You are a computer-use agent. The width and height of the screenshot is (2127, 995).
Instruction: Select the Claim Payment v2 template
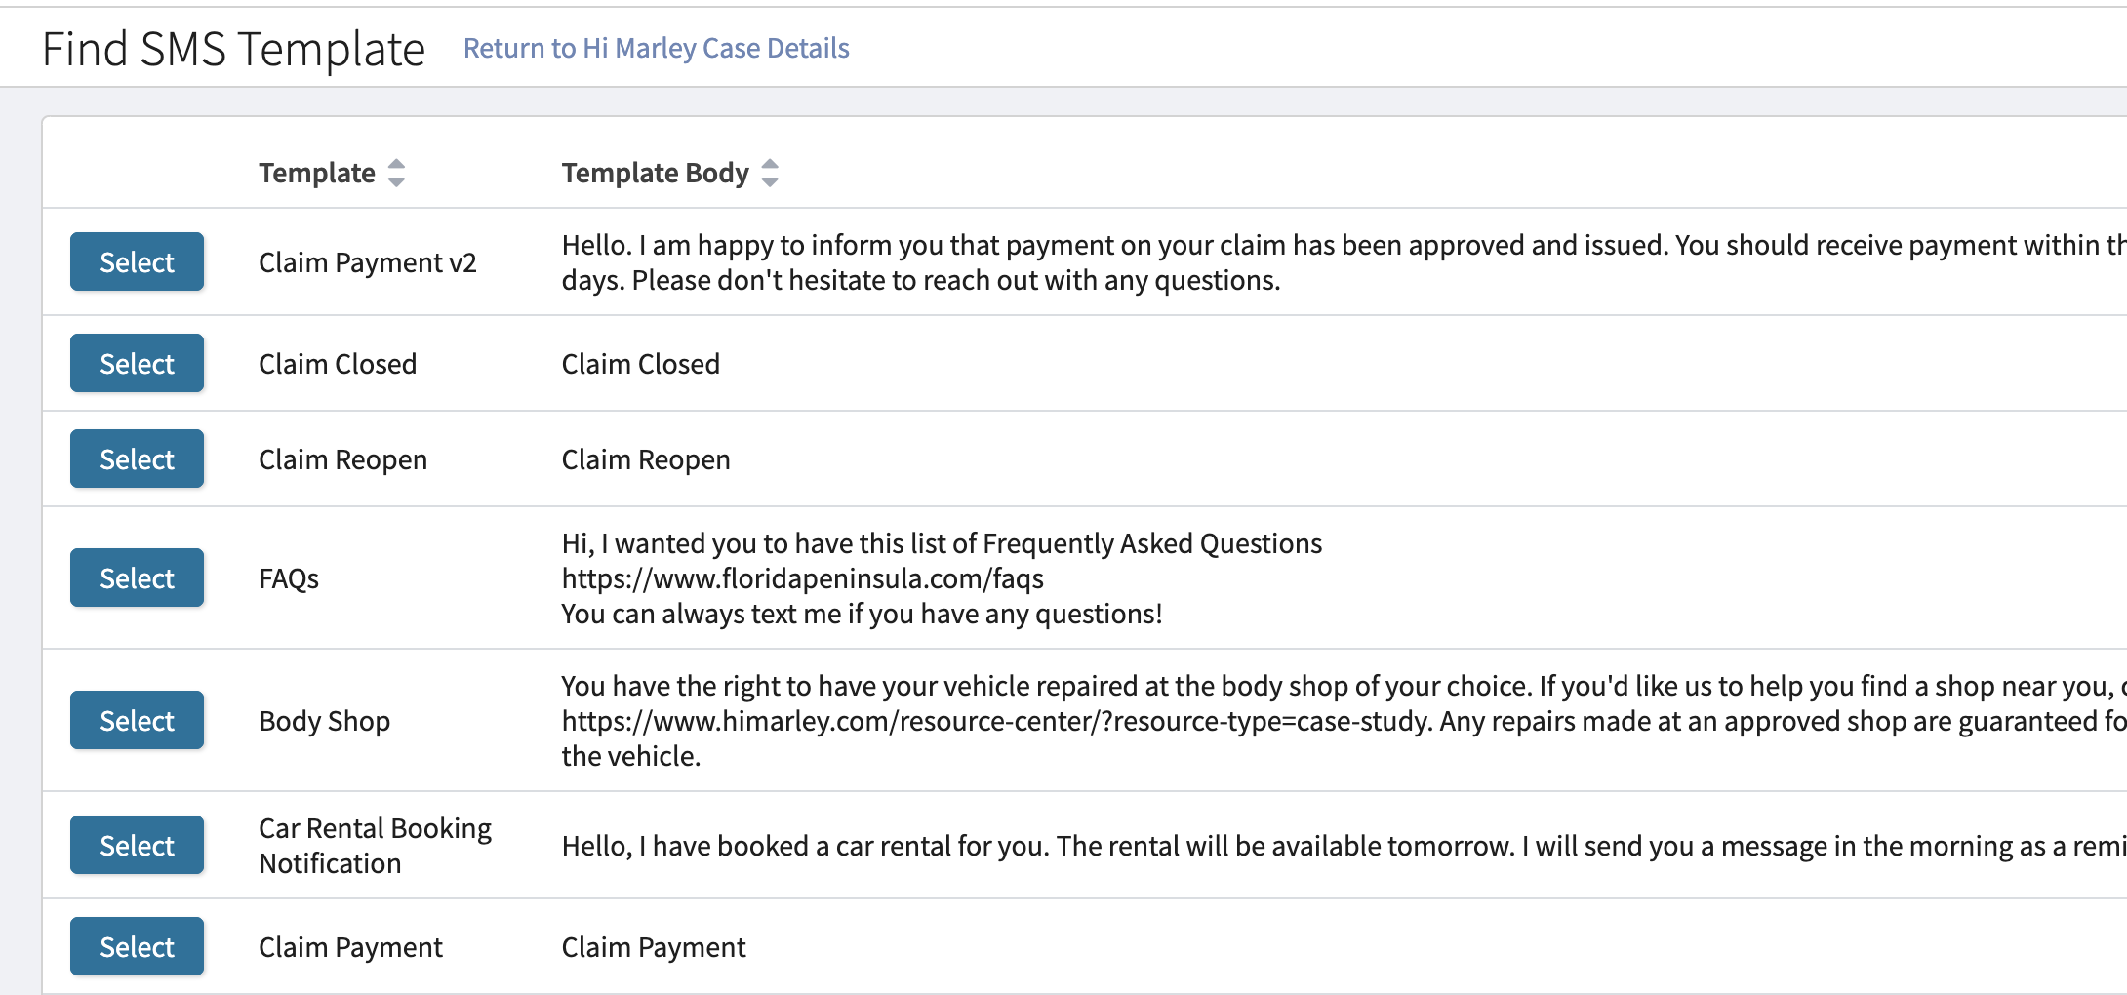[137, 261]
